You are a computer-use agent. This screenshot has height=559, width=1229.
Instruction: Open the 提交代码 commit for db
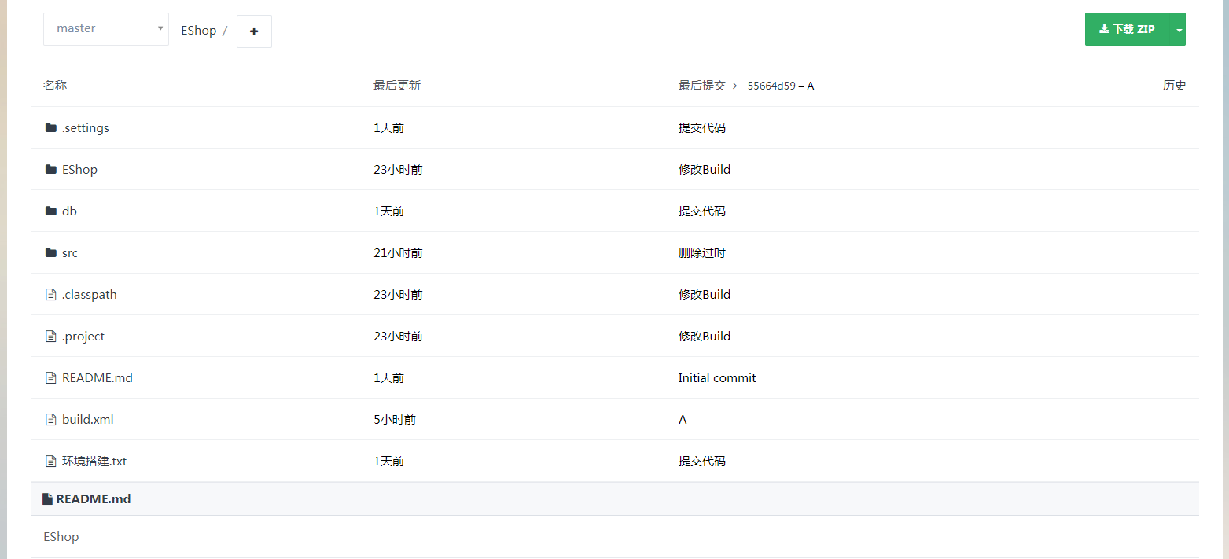(x=702, y=211)
